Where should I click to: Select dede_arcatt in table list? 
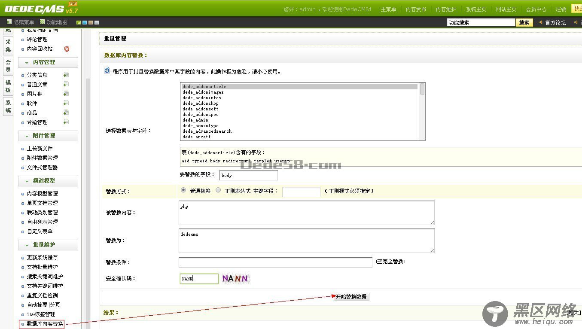tap(197, 137)
